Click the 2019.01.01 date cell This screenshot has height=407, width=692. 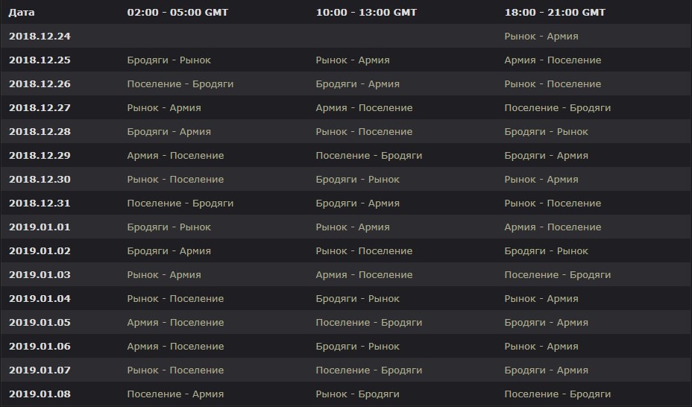pos(40,227)
